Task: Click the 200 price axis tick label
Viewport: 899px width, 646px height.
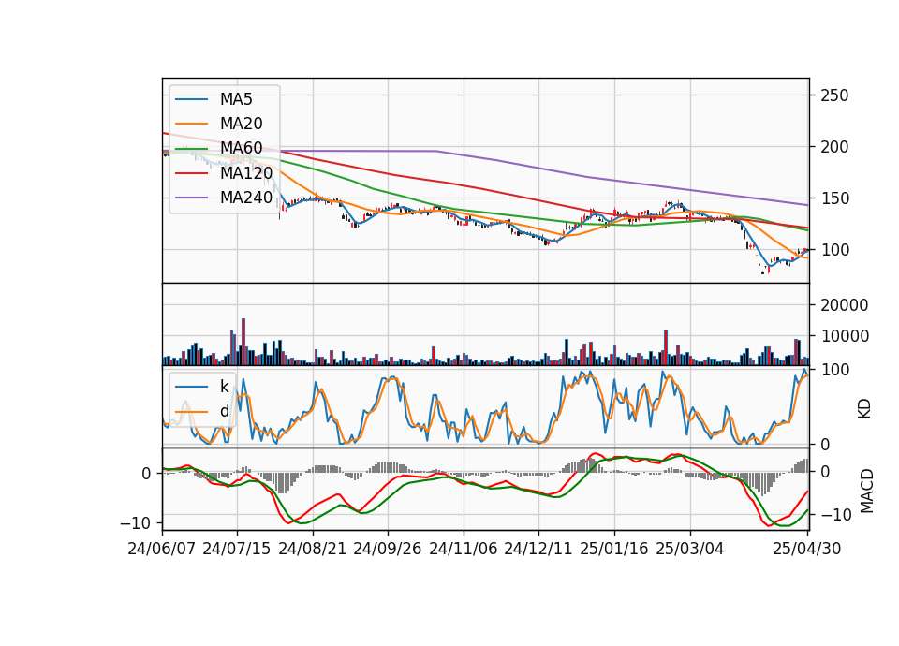Action: click(x=834, y=147)
